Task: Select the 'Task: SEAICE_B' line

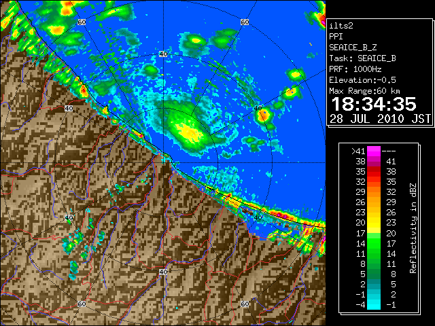Action: [x=362, y=58]
